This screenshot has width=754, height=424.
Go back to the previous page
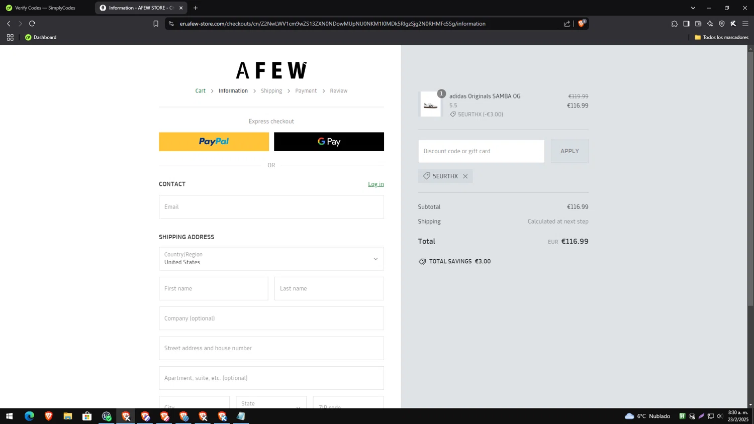9,24
